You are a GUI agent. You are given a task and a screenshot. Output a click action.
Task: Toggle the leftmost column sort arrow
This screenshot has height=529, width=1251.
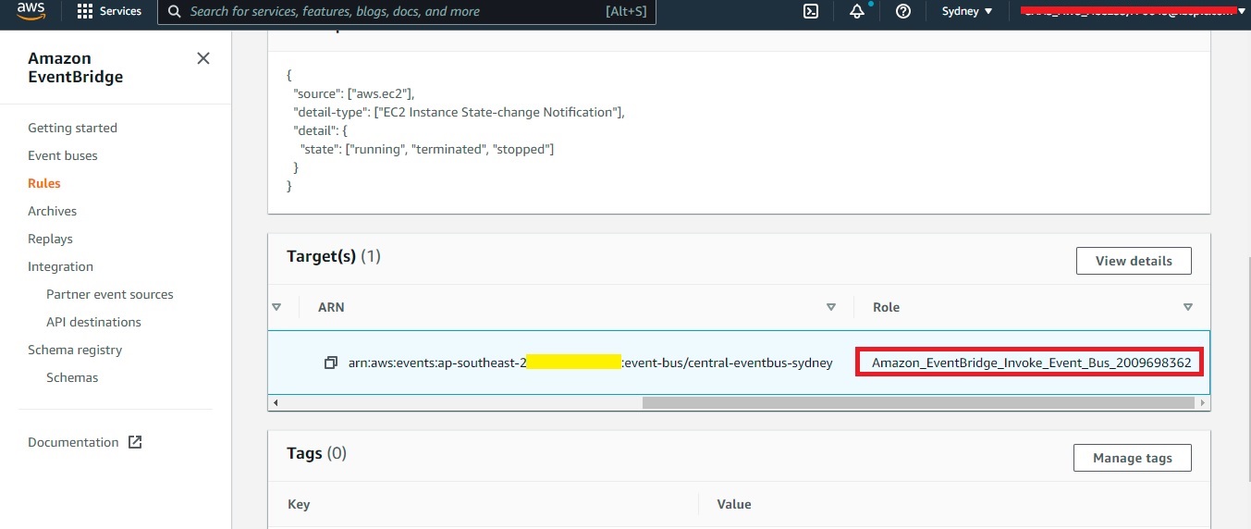[x=276, y=307]
